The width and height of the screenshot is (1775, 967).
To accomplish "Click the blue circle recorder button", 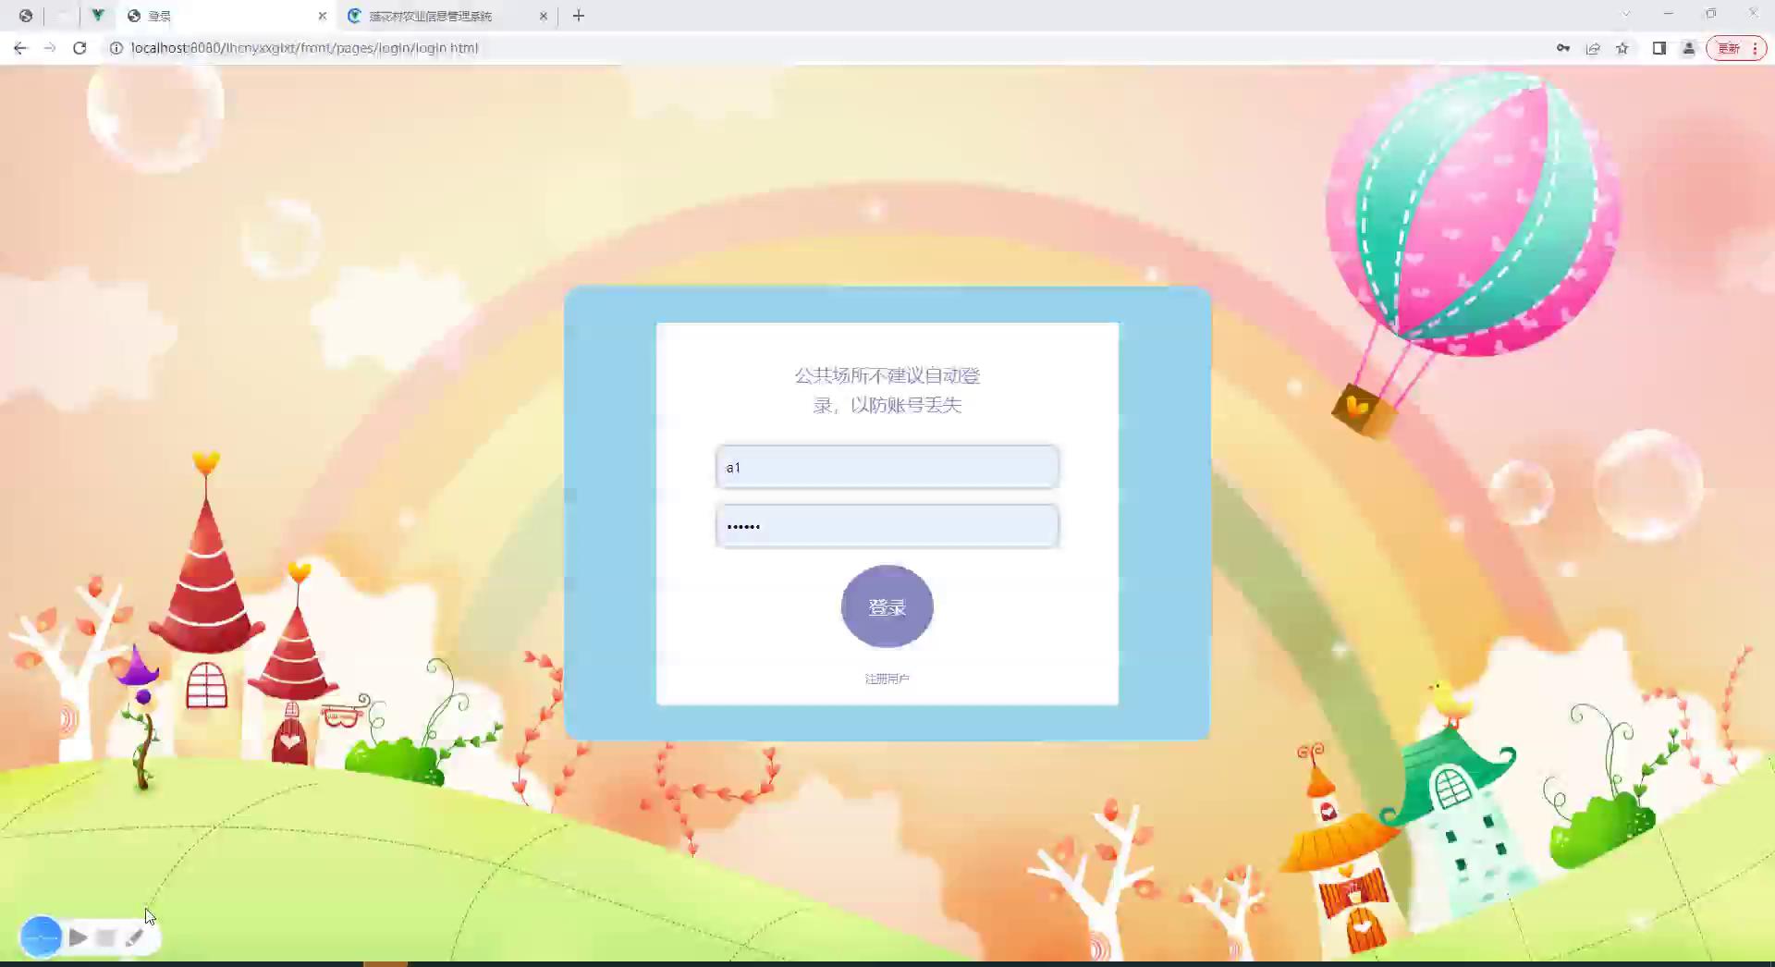I will click(x=41, y=937).
